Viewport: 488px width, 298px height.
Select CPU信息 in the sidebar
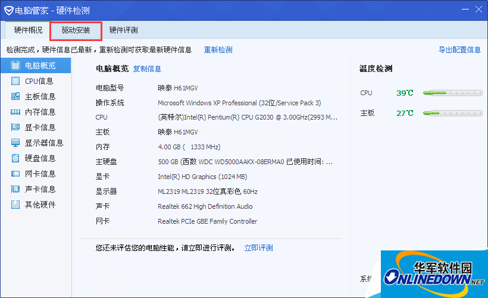click(36, 81)
